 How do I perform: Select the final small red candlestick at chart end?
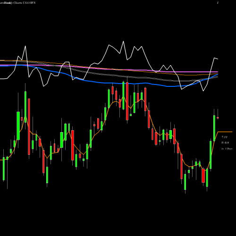pyautogui.click(x=218, y=118)
